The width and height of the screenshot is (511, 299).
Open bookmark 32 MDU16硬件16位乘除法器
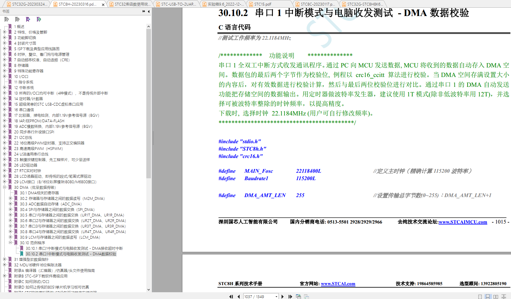38,265
